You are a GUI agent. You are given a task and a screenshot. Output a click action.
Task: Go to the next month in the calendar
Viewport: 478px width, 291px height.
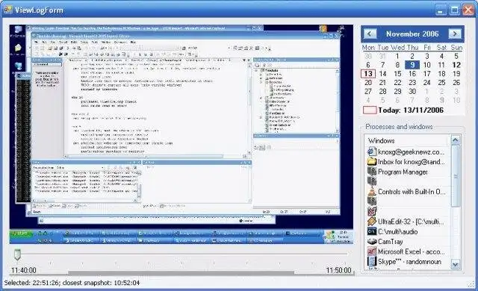455,34
